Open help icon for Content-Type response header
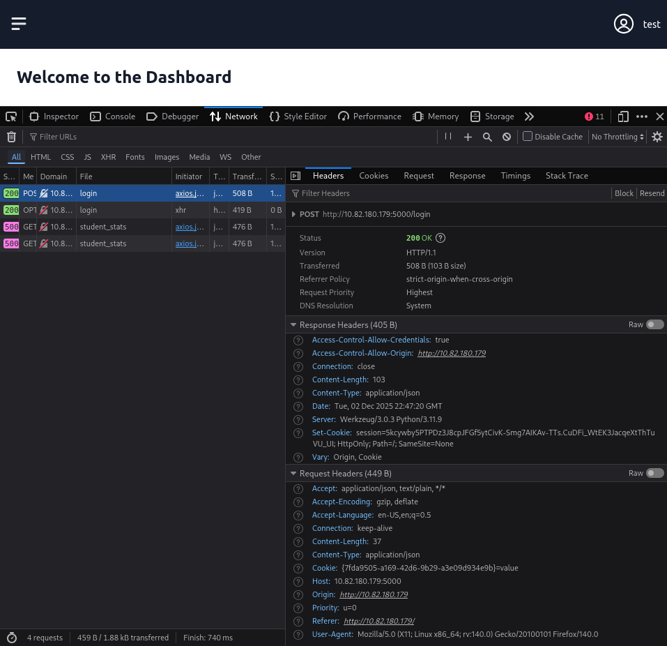Image resolution: width=667 pixels, height=646 pixels. click(298, 393)
